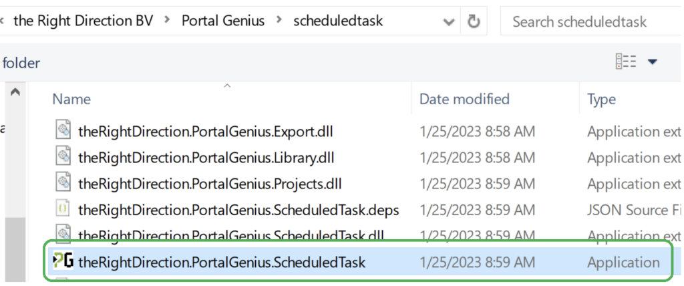Click the navigation pane scroll up arrow
This screenshot has width=684, height=286.
coord(15,92)
